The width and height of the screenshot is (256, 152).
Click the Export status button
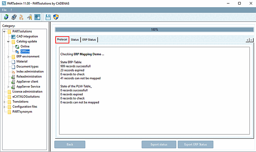click(159, 144)
